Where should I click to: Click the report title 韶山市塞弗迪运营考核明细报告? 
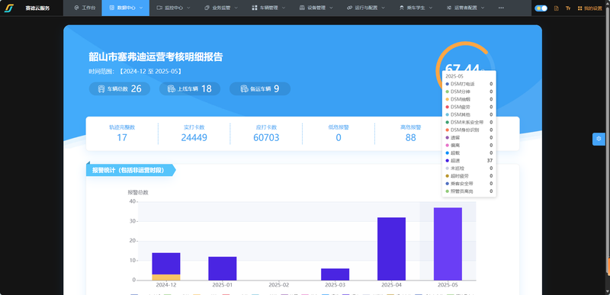tap(156, 57)
